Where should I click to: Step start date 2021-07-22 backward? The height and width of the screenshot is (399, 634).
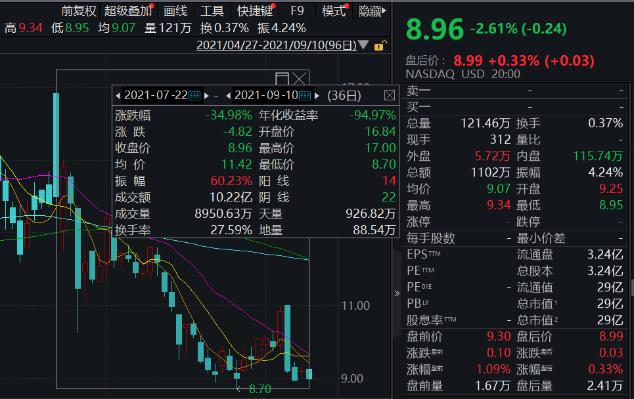(x=118, y=95)
